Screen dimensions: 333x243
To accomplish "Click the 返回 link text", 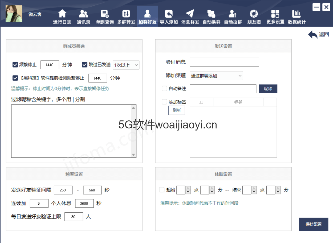I will point(324,34).
